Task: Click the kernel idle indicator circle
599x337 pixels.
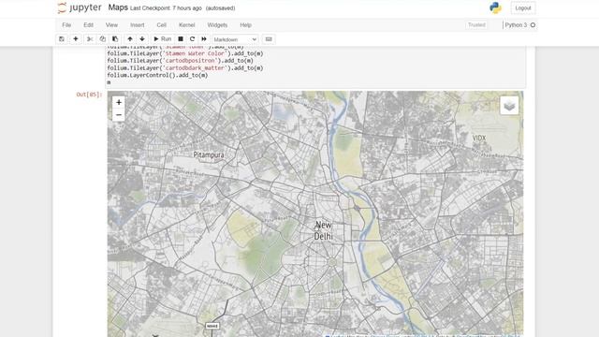Action: coord(533,25)
